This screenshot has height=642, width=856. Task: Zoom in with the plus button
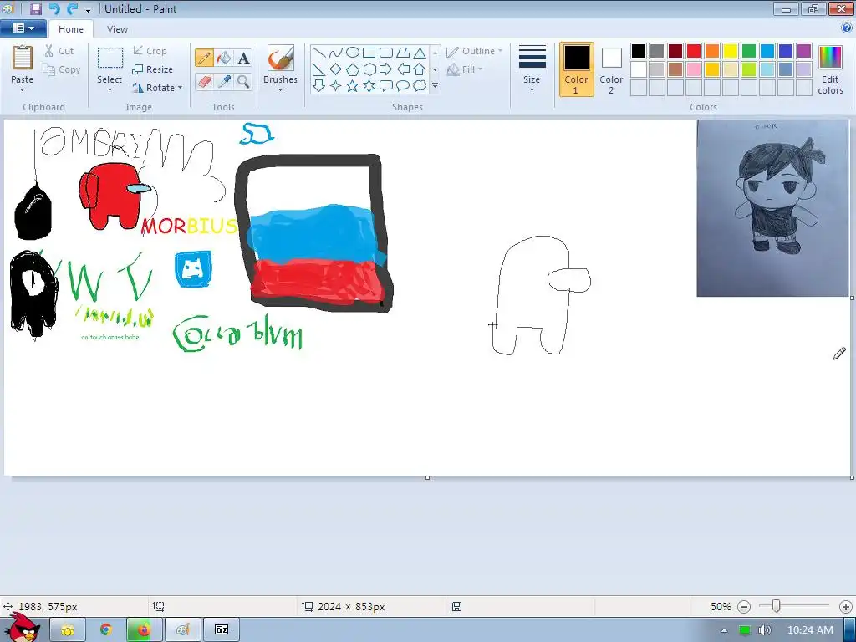pyautogui.click(x=846, y=607)
